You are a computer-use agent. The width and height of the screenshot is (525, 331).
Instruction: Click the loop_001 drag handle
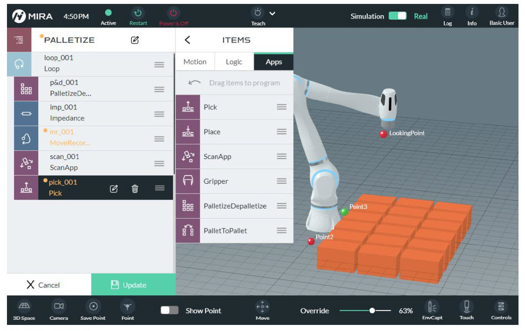159,64
